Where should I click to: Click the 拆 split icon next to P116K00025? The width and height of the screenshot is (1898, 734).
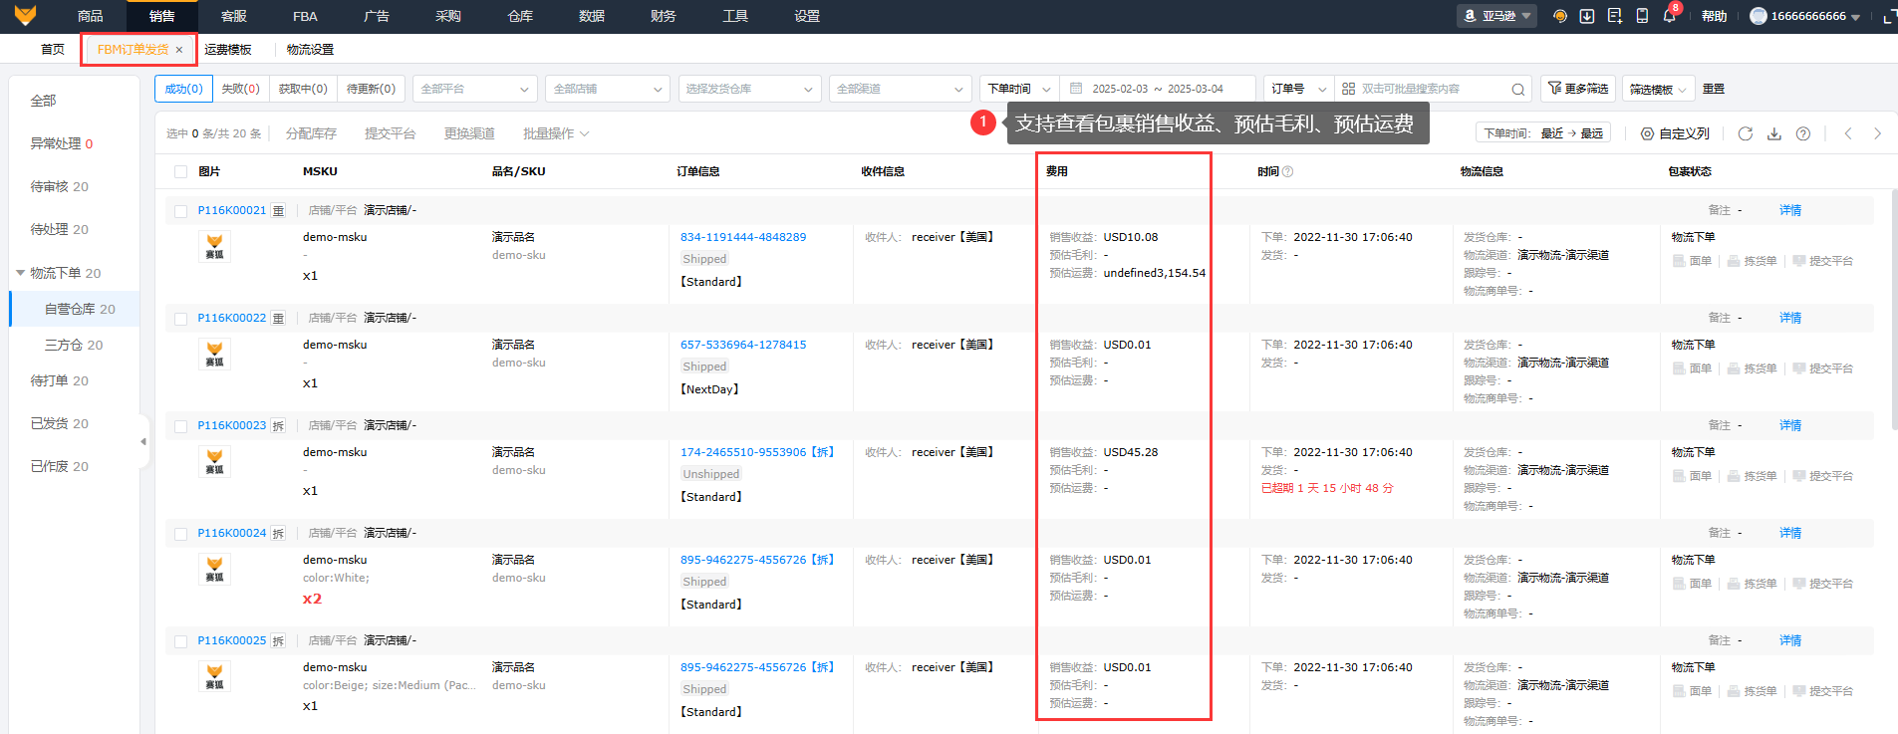click(x=278, y=640)
